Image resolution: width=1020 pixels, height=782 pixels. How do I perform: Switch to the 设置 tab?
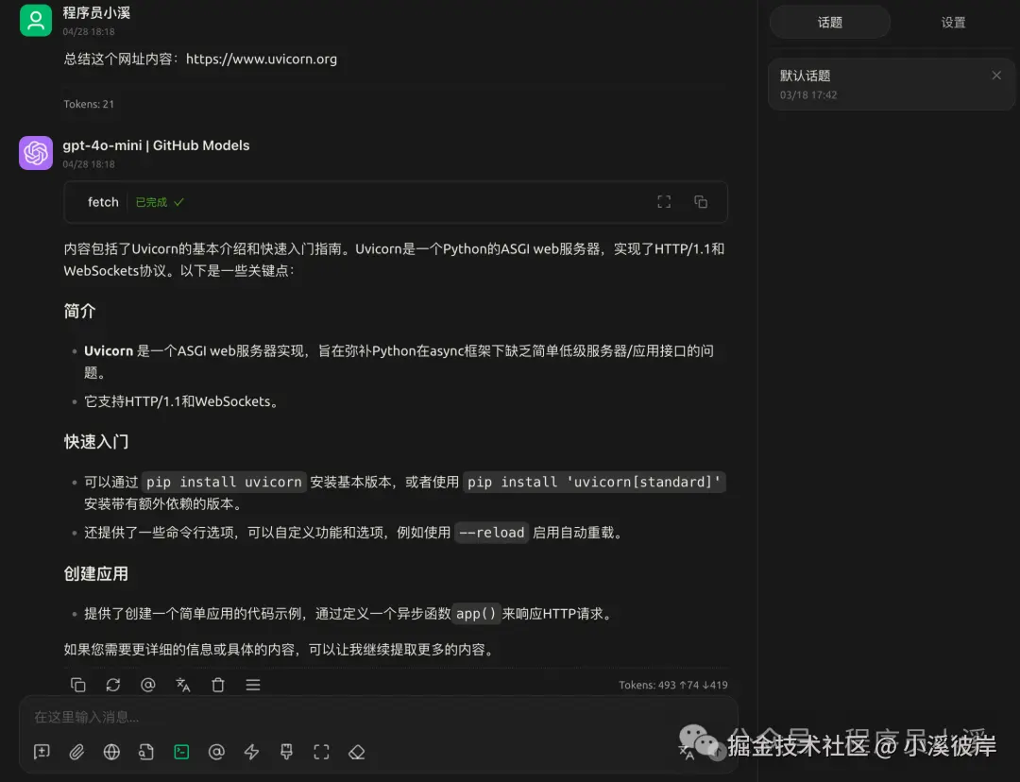953,23
